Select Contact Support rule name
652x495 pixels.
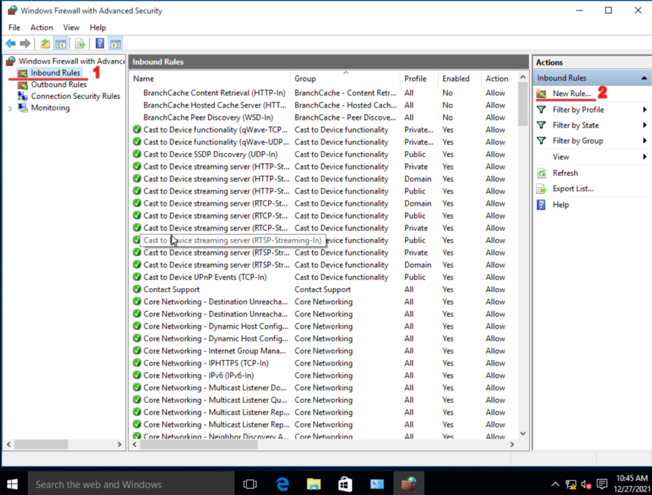click(171, 289)
